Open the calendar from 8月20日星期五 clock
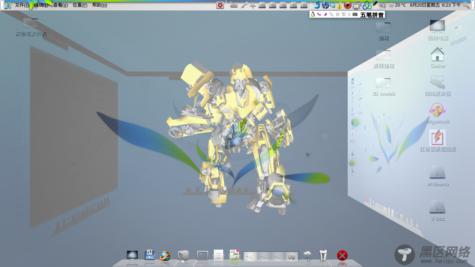The image size is (475, 267). [x=435, y=5]
